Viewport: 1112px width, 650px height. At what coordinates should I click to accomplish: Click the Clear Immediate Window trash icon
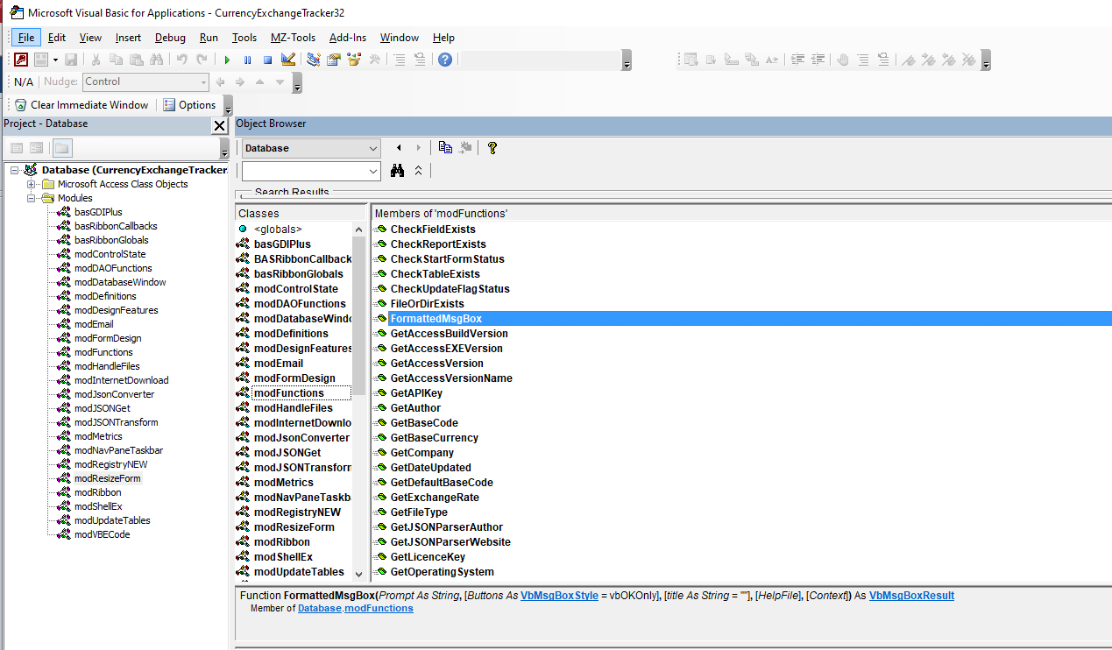tap(21, 105)
